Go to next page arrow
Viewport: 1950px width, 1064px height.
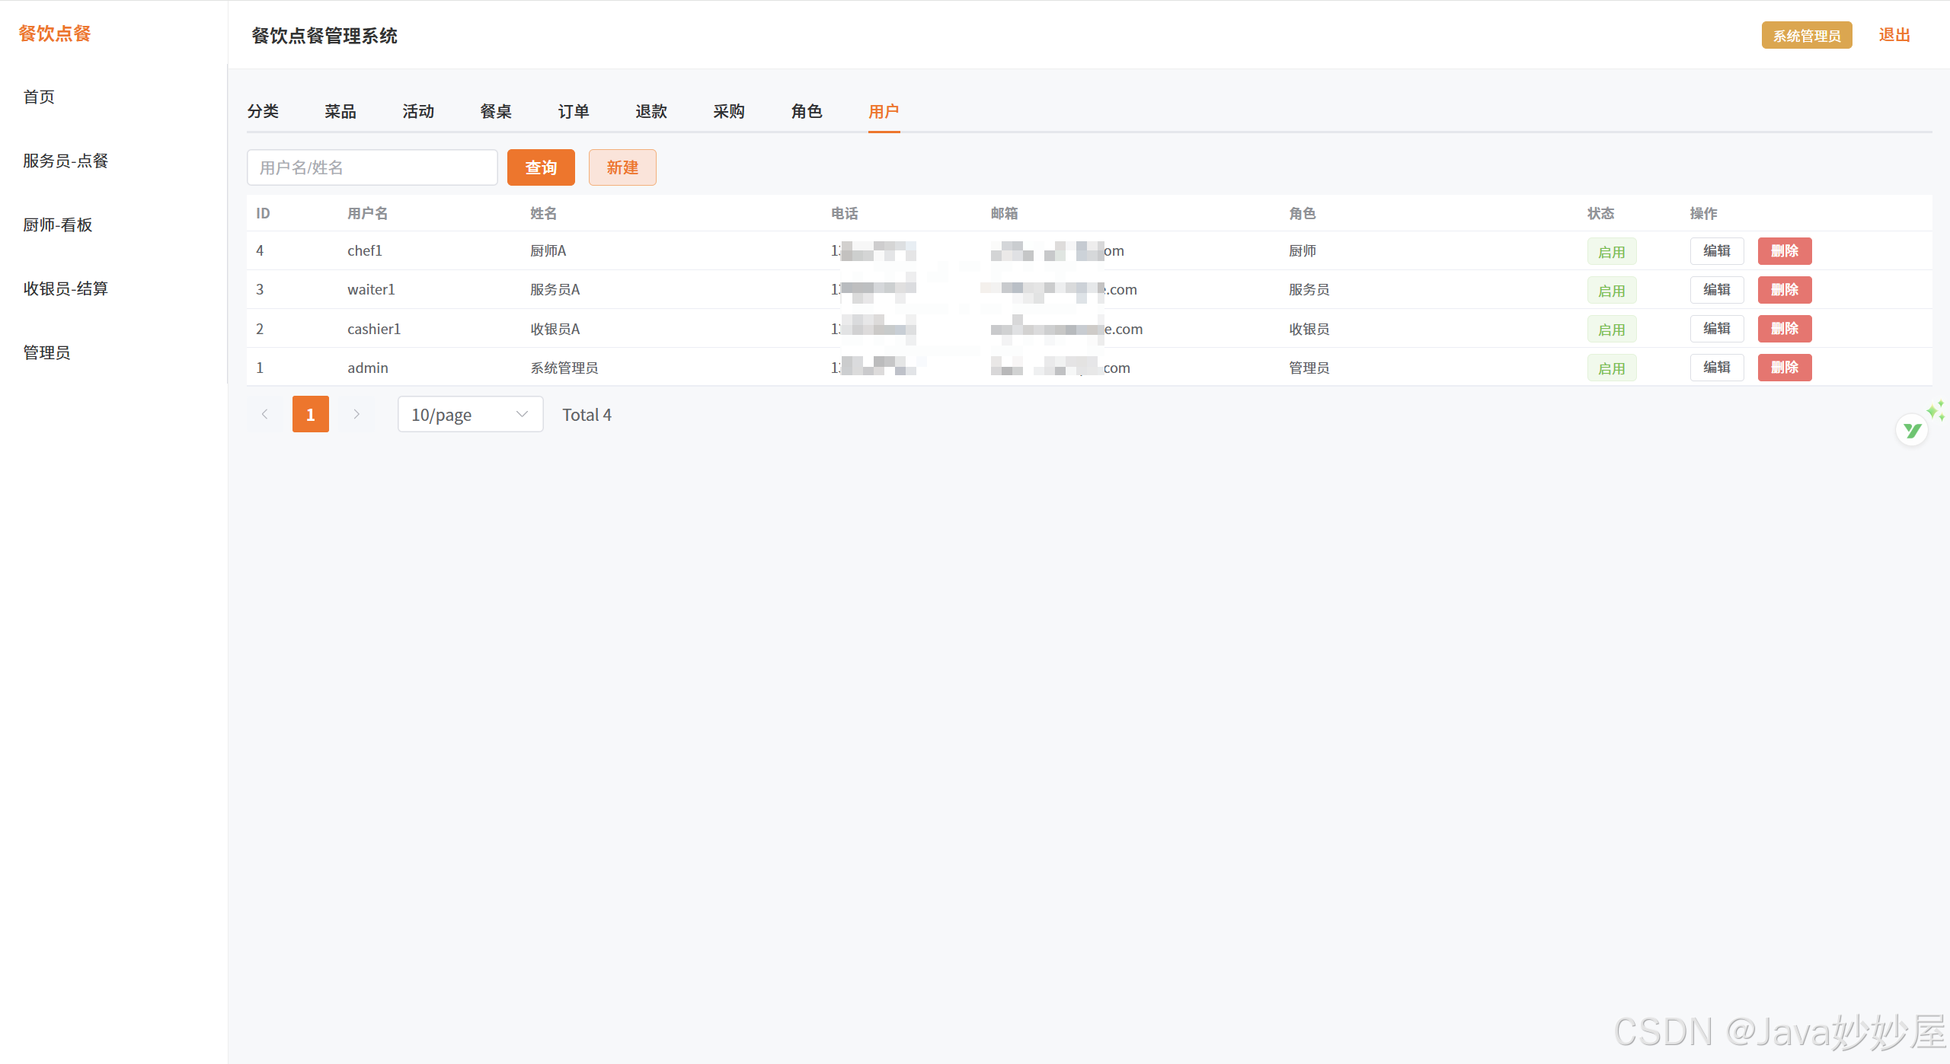coord(356,414)
